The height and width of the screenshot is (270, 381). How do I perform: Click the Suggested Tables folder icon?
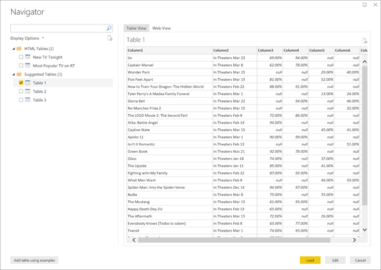(x=20, y=74)
